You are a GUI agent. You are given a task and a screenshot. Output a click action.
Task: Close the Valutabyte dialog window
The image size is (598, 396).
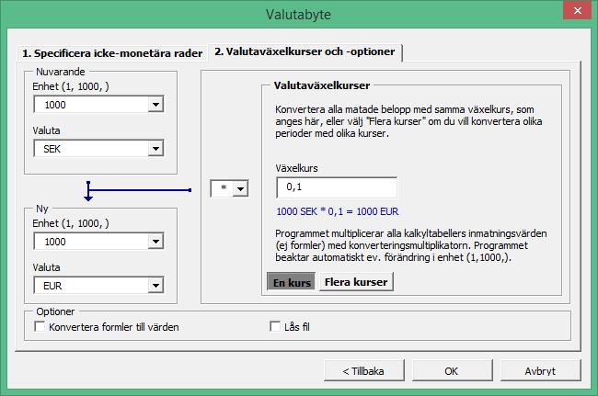(x=578, y=10)
